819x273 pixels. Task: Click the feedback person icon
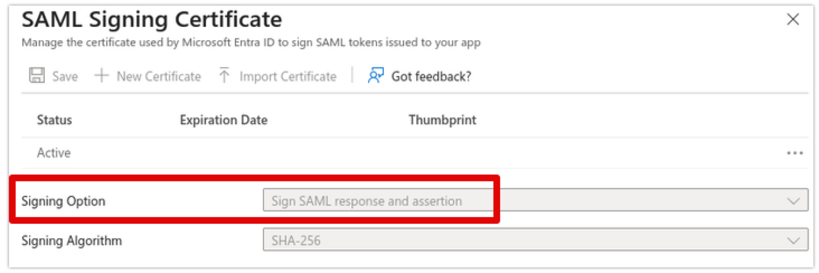pyautogui.click(x=375, y=76)
